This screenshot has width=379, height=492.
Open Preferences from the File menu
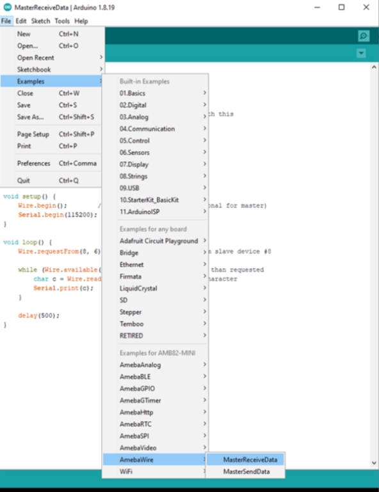[52, 164]
